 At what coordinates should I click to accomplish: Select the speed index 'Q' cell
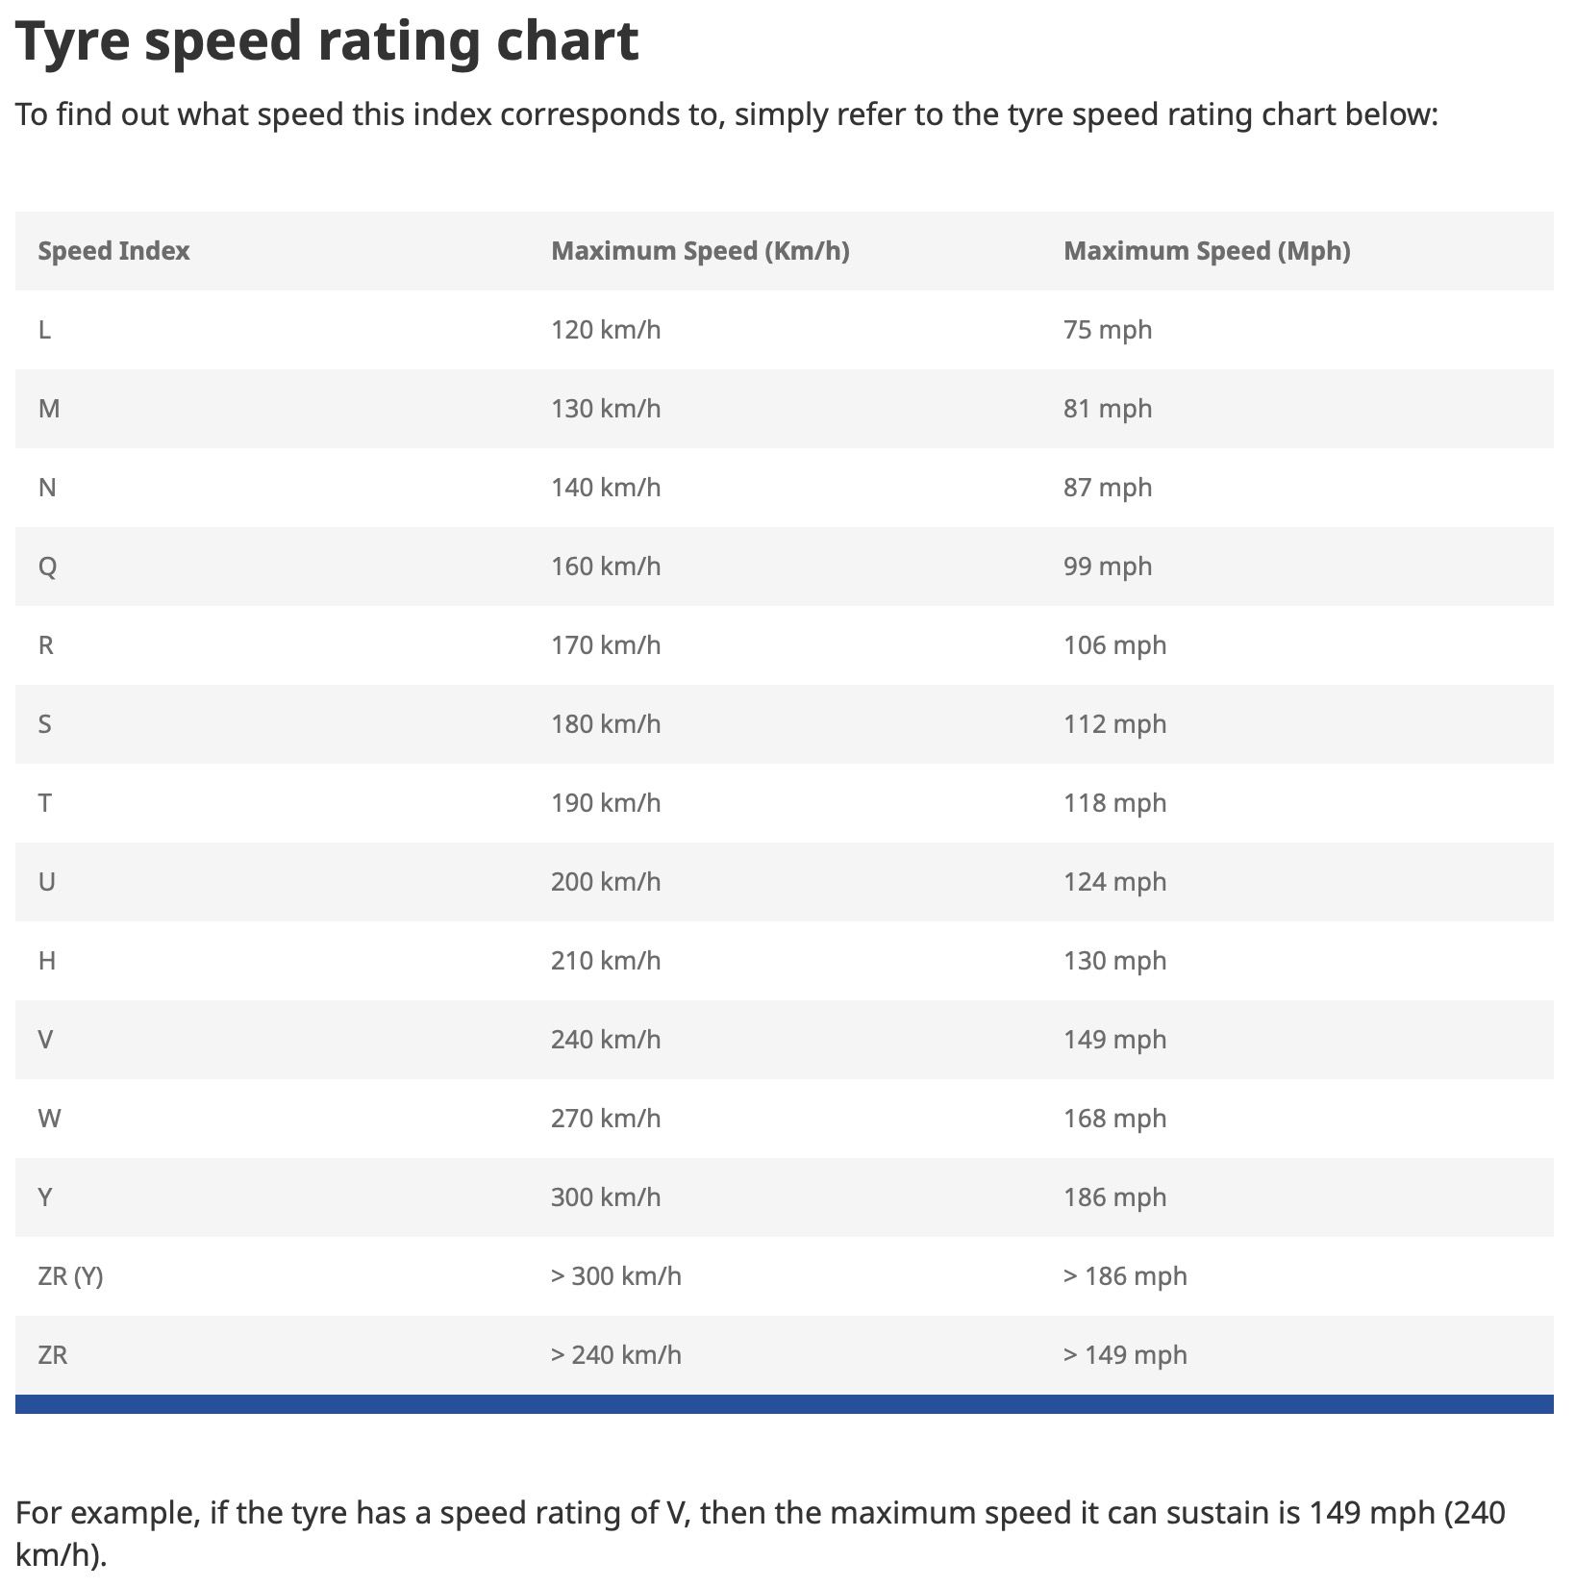tap(47, 567)
